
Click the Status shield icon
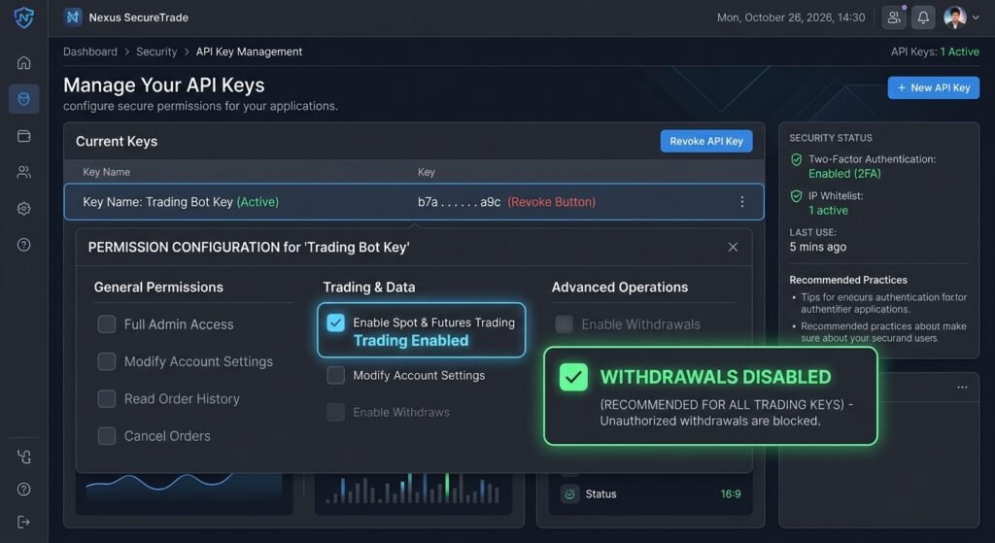pyautogui.click(x=569, y=493)
